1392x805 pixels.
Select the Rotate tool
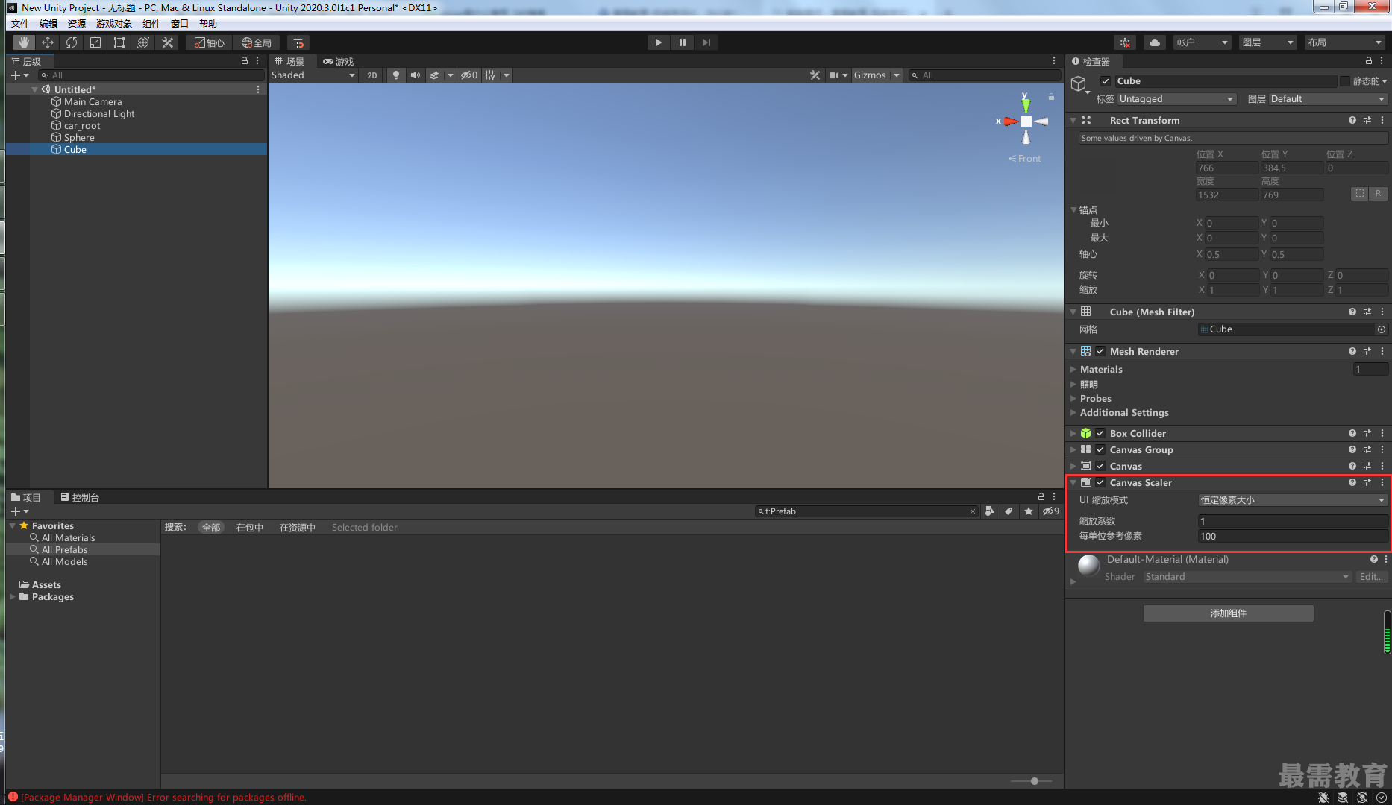pos(72,42)
